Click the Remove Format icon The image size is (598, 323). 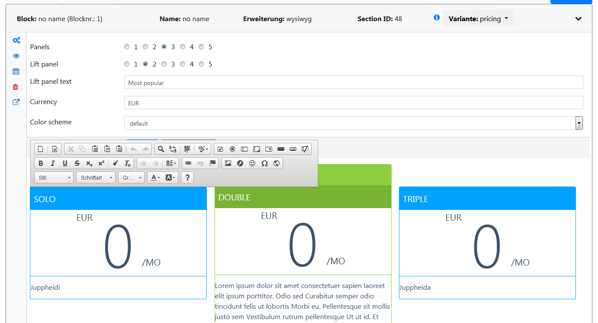tap(127, 163)
